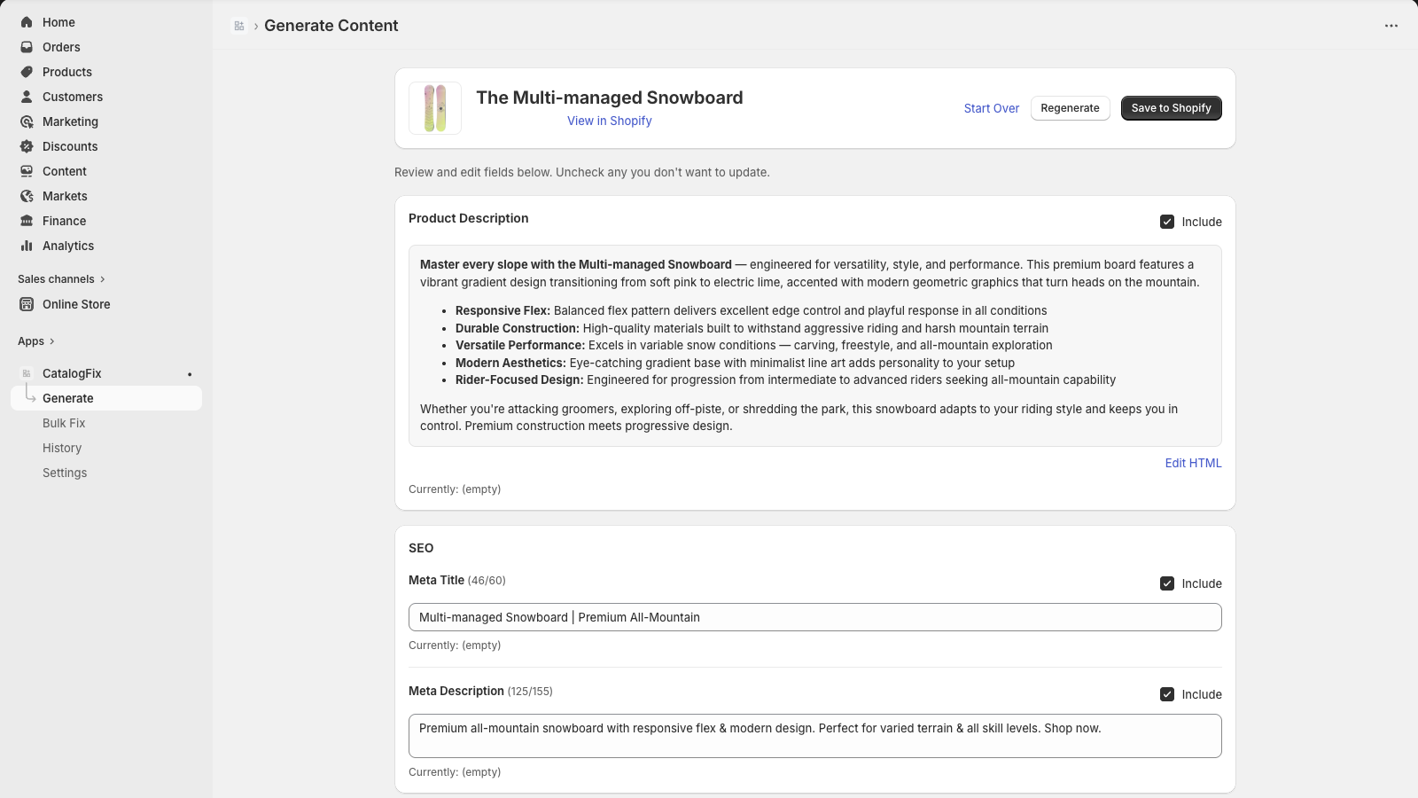
Task: Select the Analytics bar-chart icon
Action: [x=26, y=246]
